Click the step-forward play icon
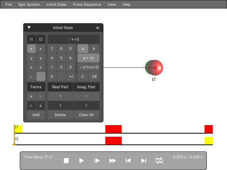Viewport: 227px width, 170px height. [x=97, y=161]
